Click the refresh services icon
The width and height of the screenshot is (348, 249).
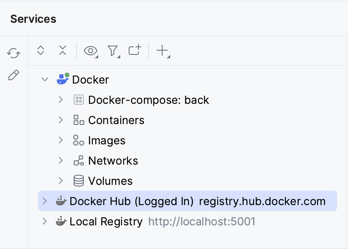(14, 54)
